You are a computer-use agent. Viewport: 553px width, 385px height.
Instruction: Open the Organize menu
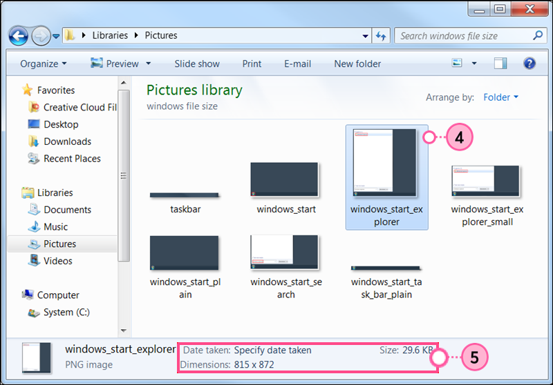click(x=44, y=63)
